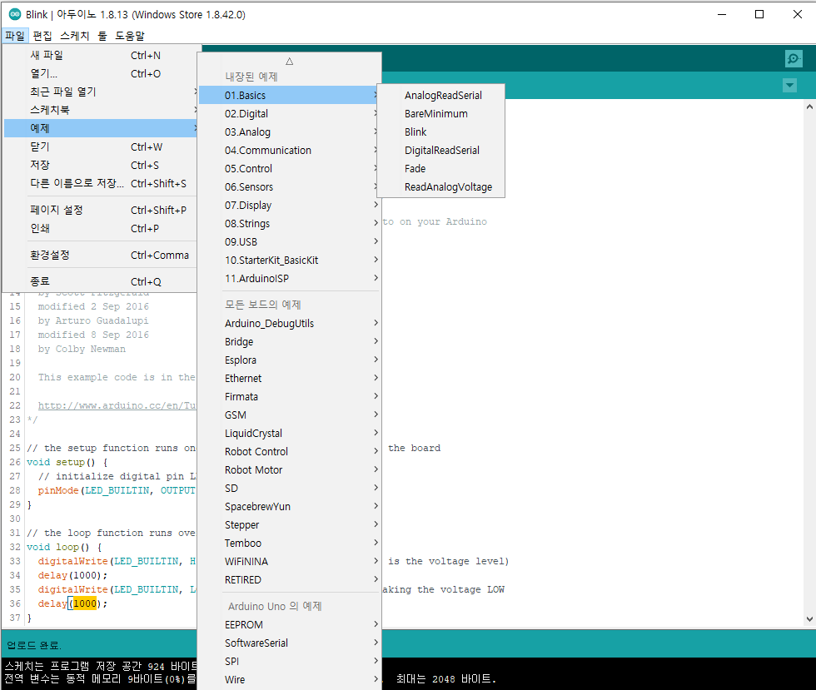Open SD library examples
The image size is (816, 690).
point(290,488)
